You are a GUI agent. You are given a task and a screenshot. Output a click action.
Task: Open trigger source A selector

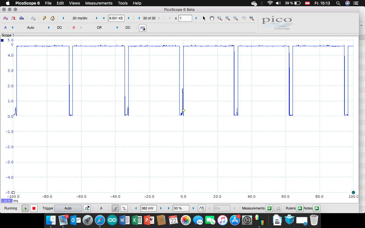[101, 208]
